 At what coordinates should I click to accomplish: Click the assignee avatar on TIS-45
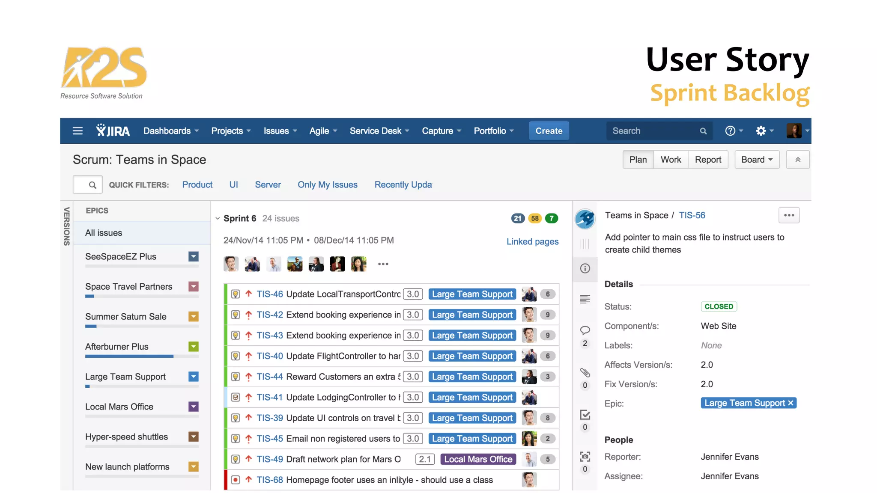pos(529,438)
